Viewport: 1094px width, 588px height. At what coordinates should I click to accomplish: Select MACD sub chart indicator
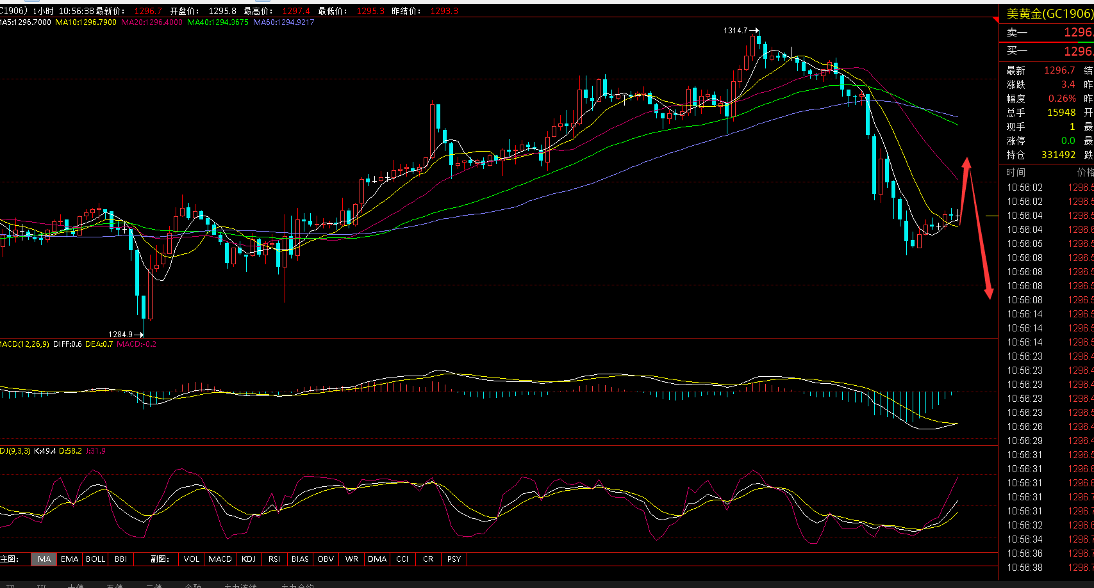[220, 559]
